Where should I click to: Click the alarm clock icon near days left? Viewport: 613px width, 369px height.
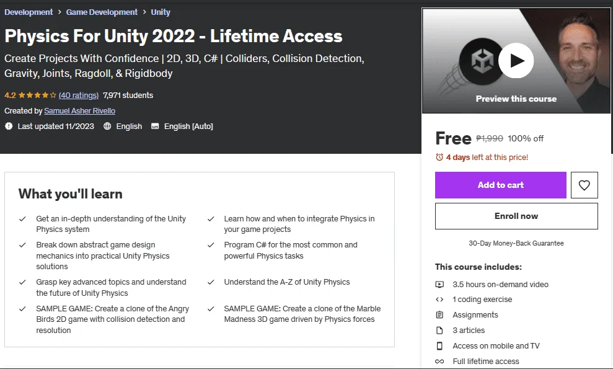point(439,158)
